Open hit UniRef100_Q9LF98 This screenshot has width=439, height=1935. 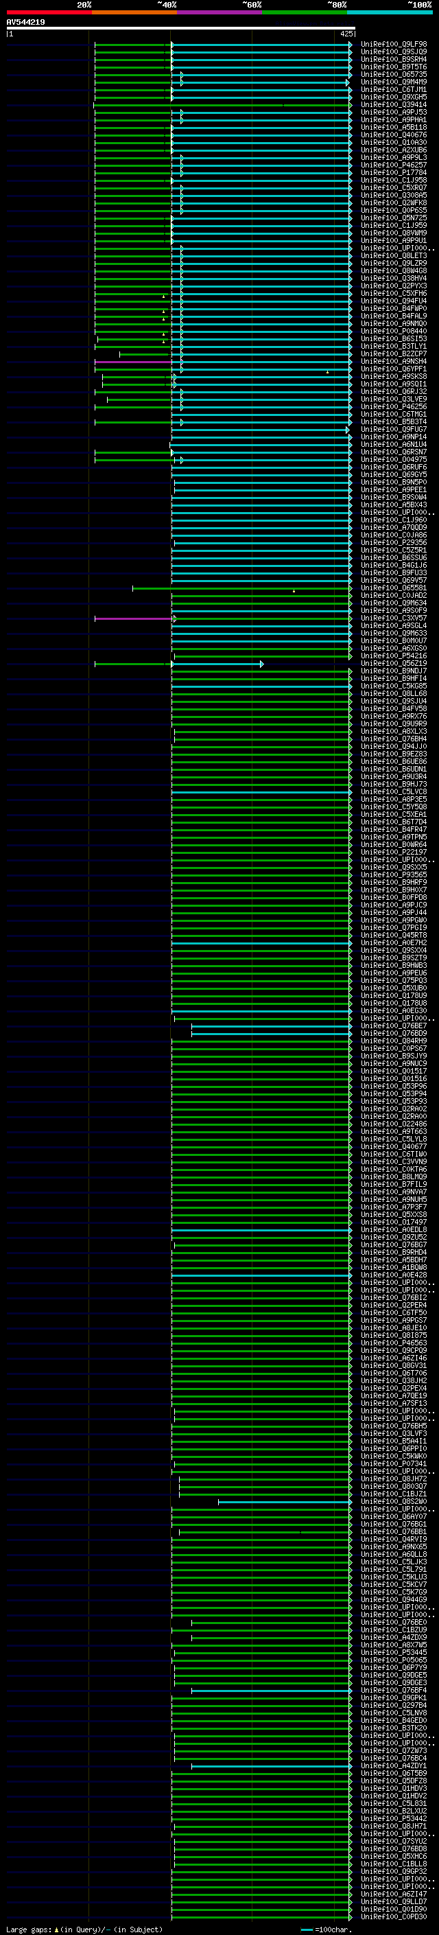click(x=394, y=45)
